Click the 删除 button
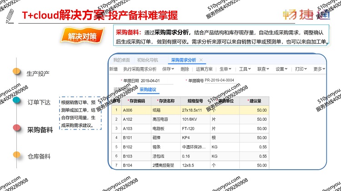The image size is (341, 191). pos(185,69)
